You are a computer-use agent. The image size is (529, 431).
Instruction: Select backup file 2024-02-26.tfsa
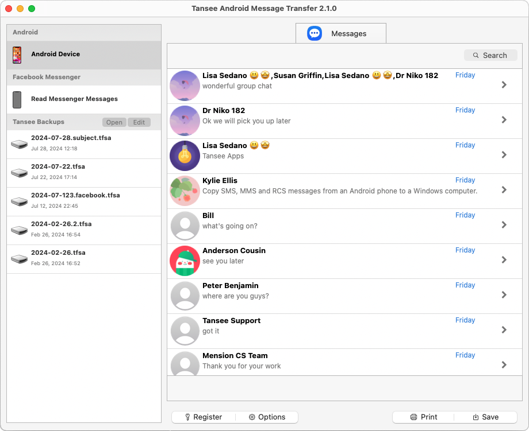coord(84,259)
